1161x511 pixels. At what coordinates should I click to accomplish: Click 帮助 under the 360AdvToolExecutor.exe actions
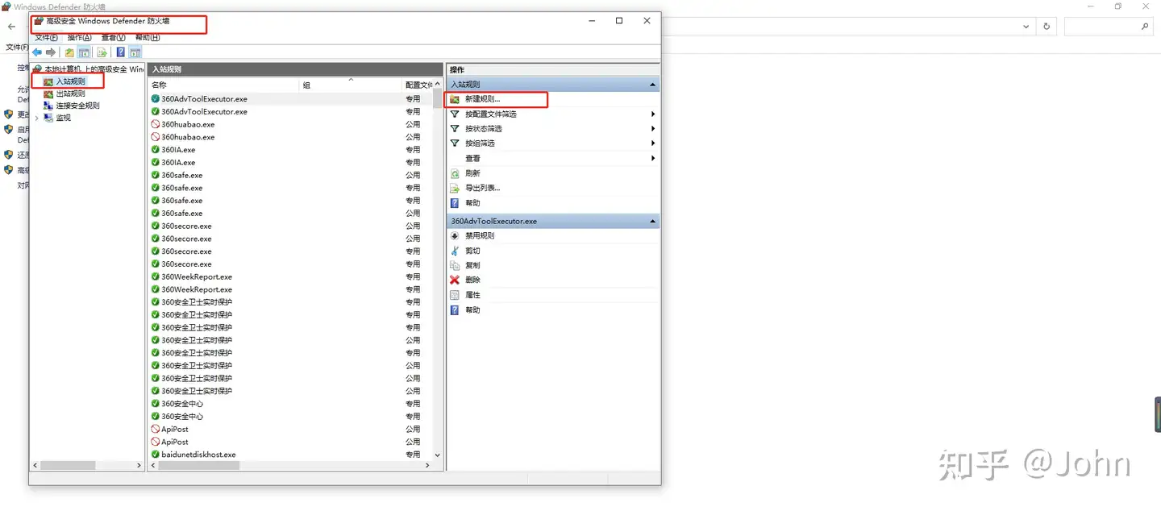pyautogui.click(x=472, y=310)
